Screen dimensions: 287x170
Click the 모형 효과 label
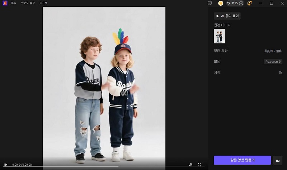pyautogui.click(x=221, y=51)
